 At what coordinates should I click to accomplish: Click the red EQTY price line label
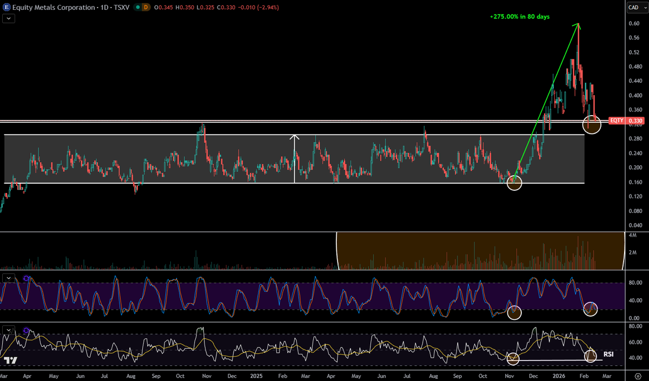click(616, 121)
